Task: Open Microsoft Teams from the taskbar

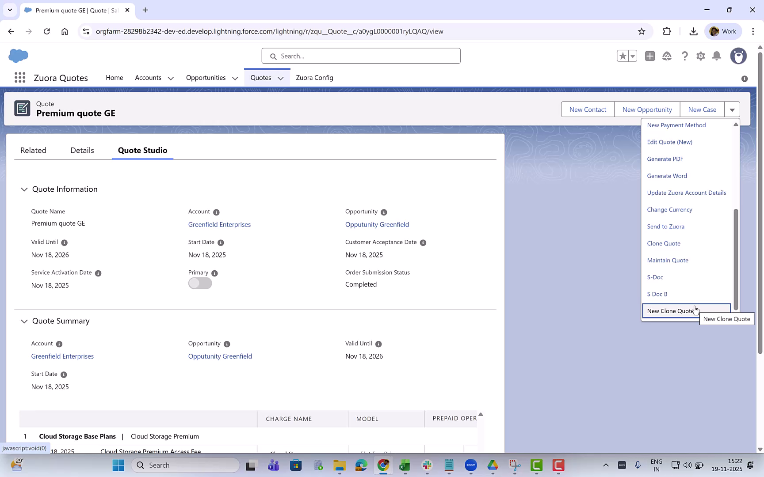Action: click(x=273, y=465)
